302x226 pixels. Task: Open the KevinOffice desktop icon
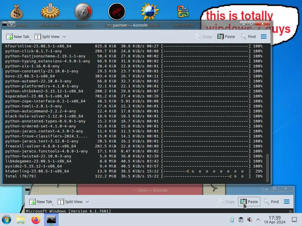pyautogui.click(x=183, y=11)
